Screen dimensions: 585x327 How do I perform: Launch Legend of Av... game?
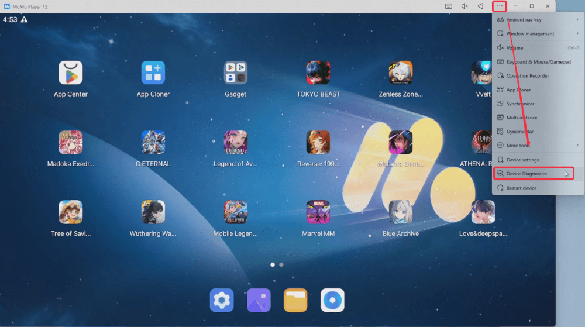coord(235,142)
